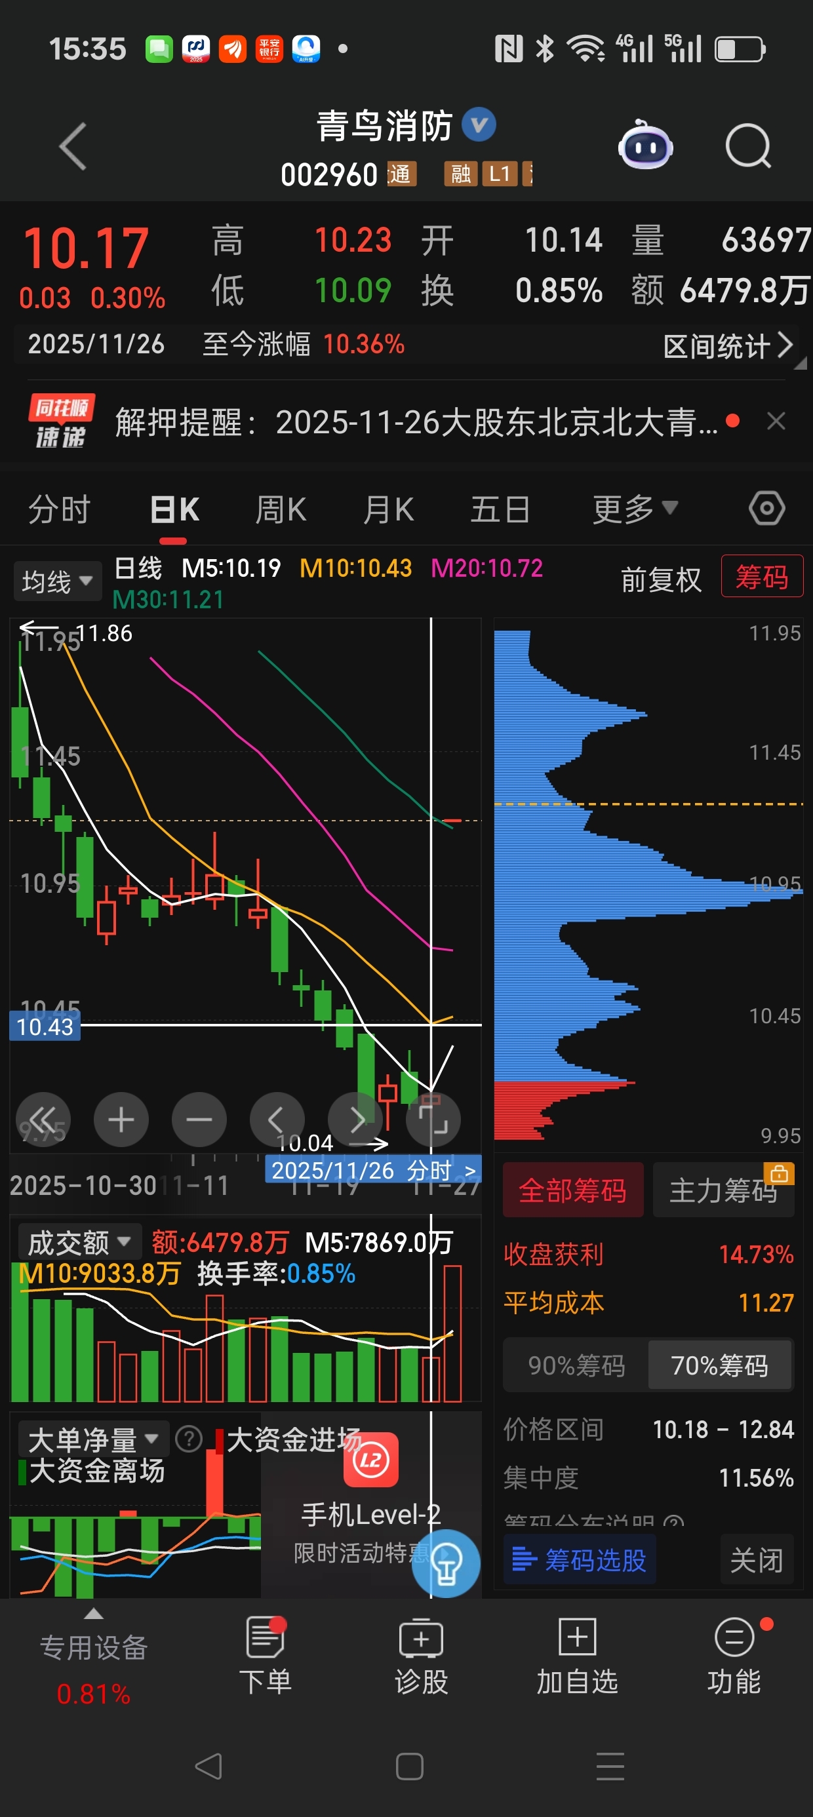813x1817 pixels.
Task: Move crosshair to previous candle
Action: tap(277, 1120)
